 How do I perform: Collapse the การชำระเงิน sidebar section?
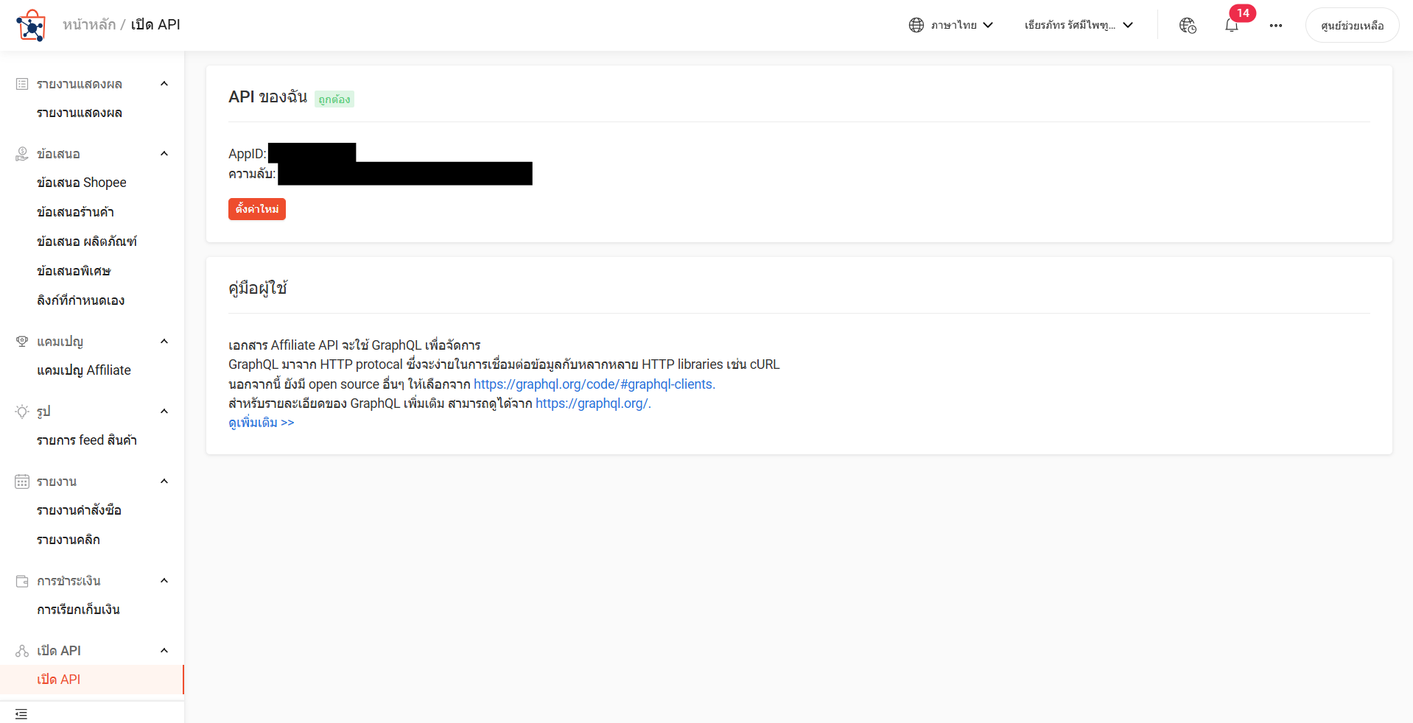164,581
